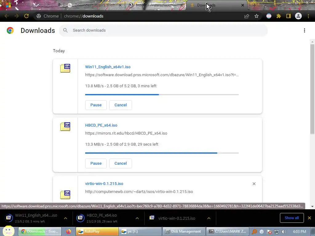Expand Win11_English shelf item options
Image resolution: width=315 pixels, height=236 pixels.
pyautogui.click(x=66, y=218)
